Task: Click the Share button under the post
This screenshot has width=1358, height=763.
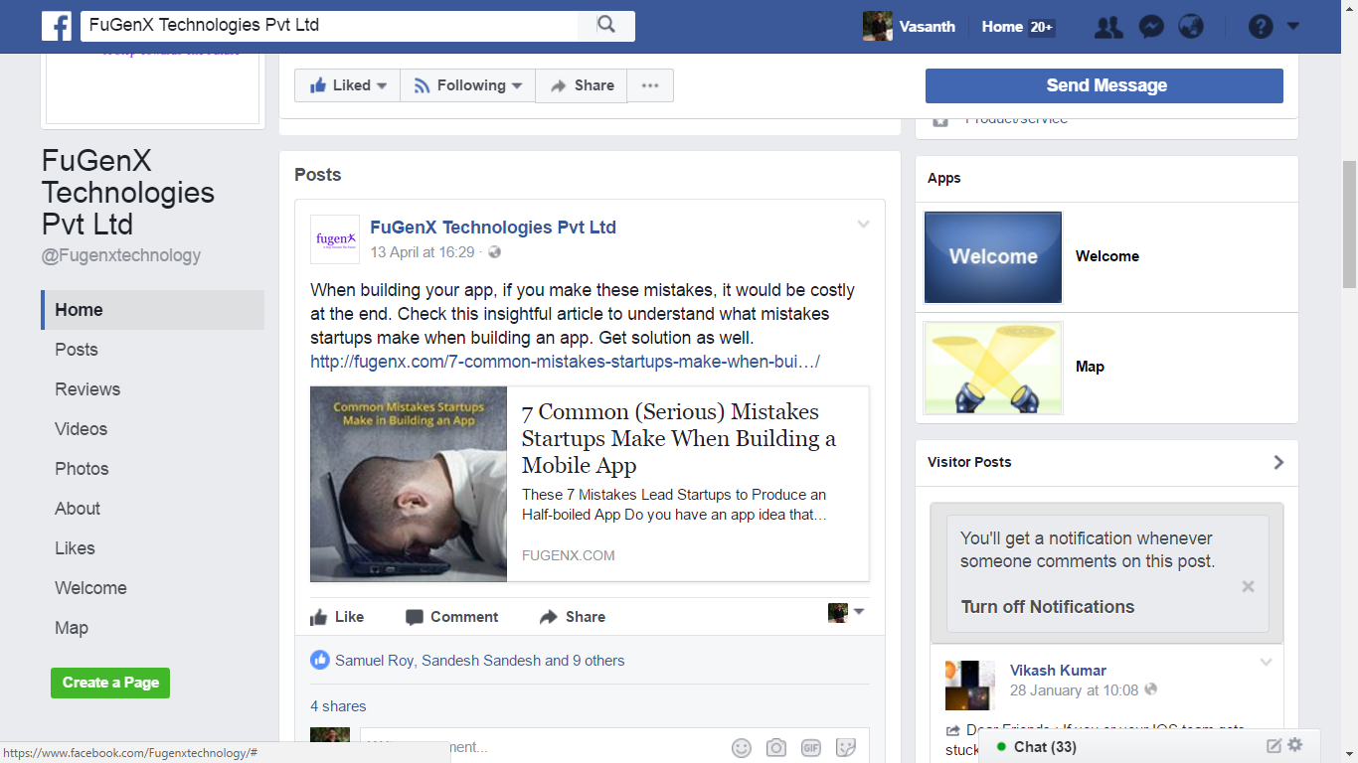Action: pyautogui.click(x=573, y=617)
